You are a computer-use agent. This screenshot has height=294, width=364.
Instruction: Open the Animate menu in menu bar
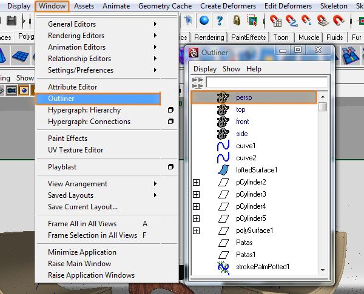point(116,6)
